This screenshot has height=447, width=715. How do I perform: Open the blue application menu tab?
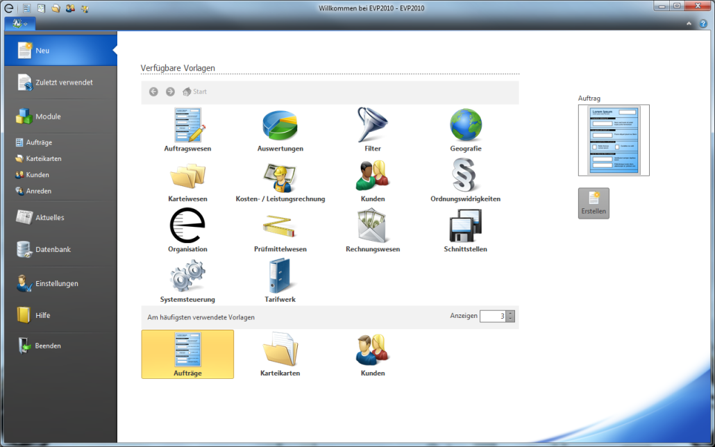pyautogui.click(x=20, y=24)
